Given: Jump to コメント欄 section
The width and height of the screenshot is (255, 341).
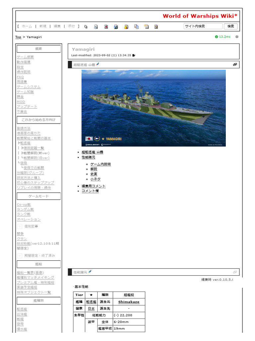Looking at the screenshot, I should tap(90, 191).
